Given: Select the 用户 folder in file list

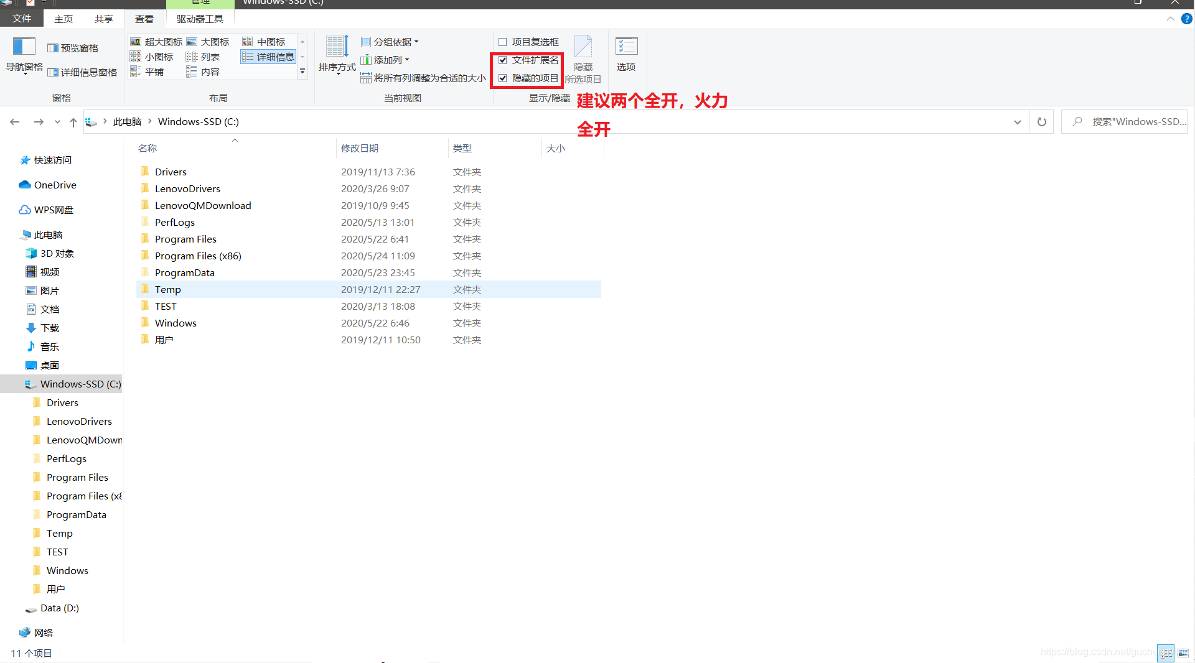Looking at the screenshot, I should point(368,340).
